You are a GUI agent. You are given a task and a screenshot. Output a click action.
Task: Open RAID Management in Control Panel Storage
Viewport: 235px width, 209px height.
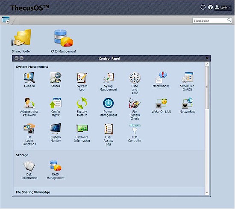click(x=56, y=170)
